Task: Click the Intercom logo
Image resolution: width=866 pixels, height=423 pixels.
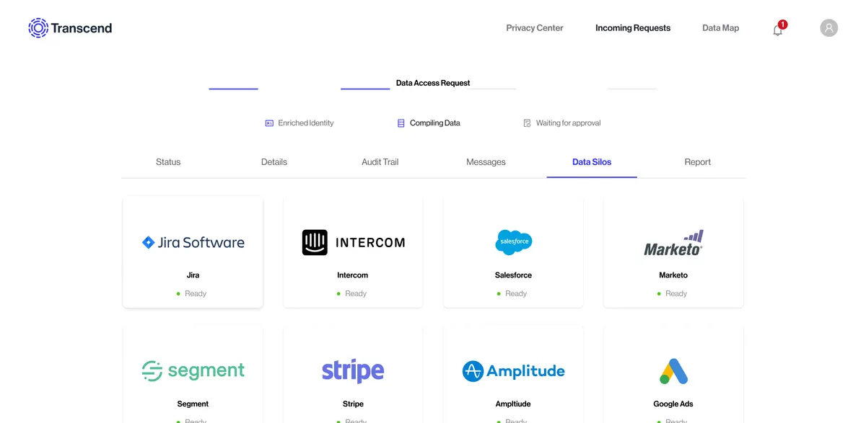Action: click(353, 243)
